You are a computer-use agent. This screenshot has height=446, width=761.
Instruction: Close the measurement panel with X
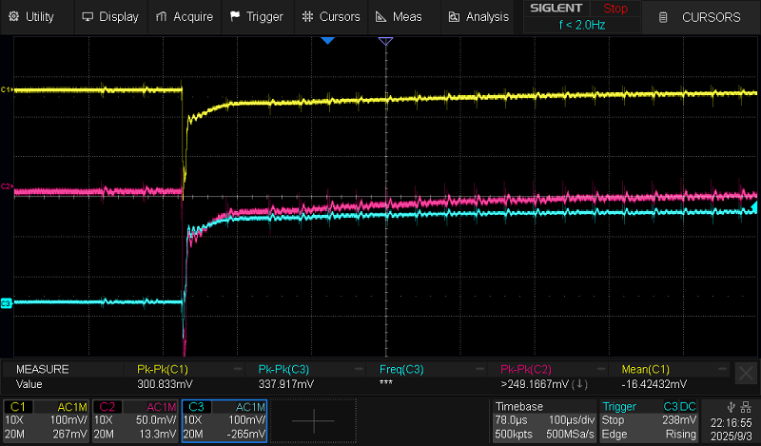[747, 372]
